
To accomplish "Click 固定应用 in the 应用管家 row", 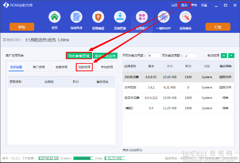I will coord(225,87).
